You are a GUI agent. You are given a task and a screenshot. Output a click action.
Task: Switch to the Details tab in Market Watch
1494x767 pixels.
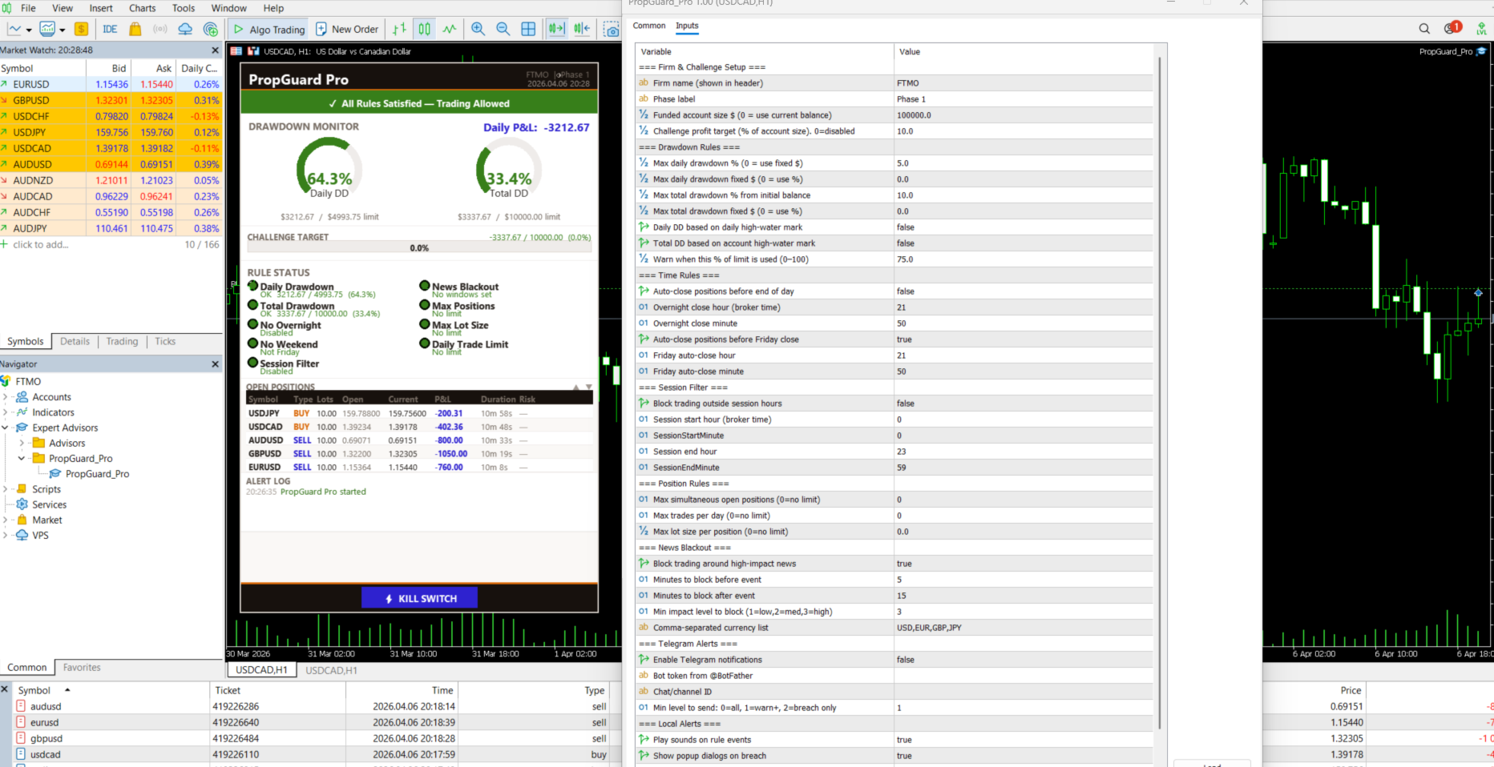click(x=75, y=341)
